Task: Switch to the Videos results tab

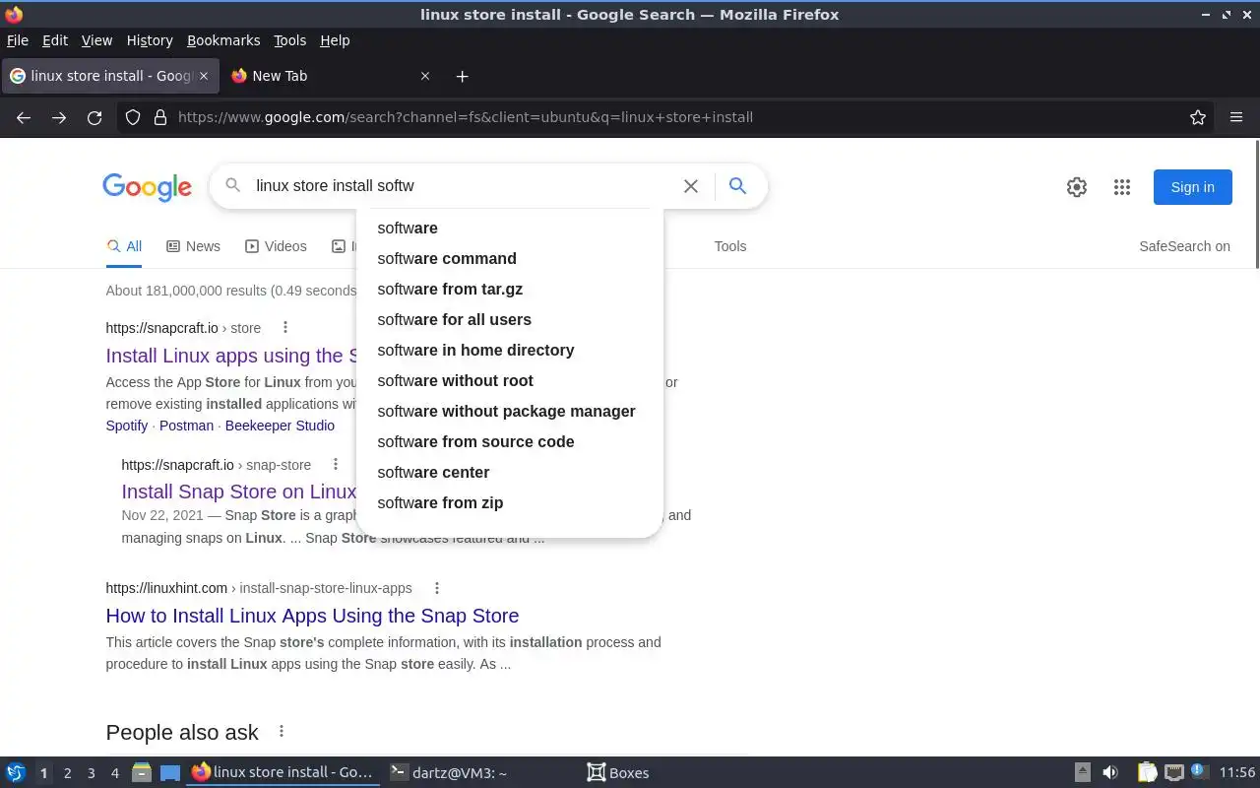Action: coord(276,246)
